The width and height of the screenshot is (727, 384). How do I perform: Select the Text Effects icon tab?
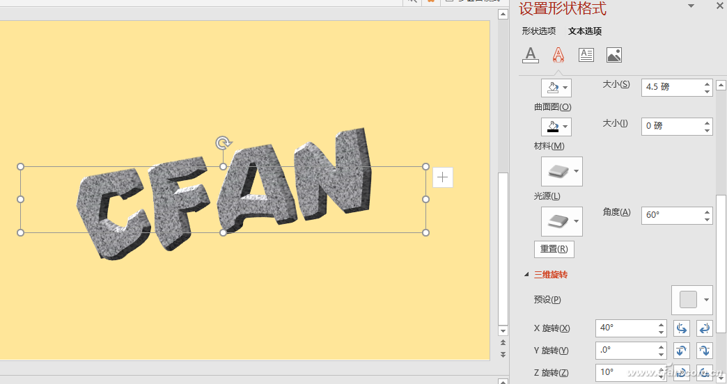[558, 55]
